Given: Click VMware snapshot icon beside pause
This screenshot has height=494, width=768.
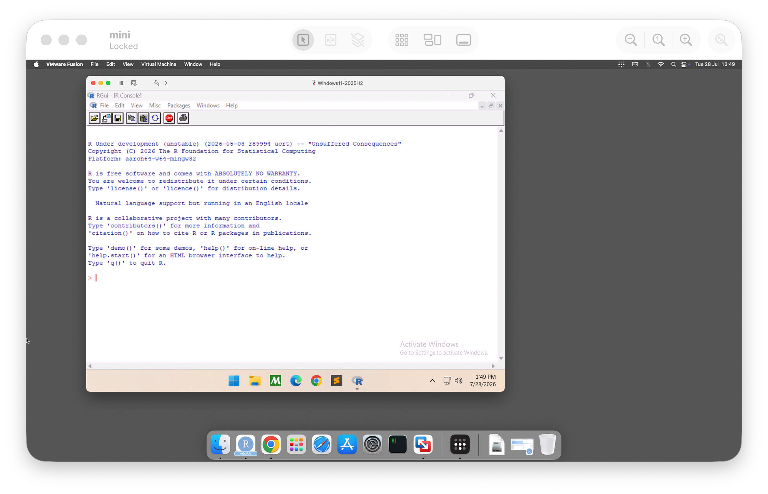Looking at the screenshot, I should 134,83.
